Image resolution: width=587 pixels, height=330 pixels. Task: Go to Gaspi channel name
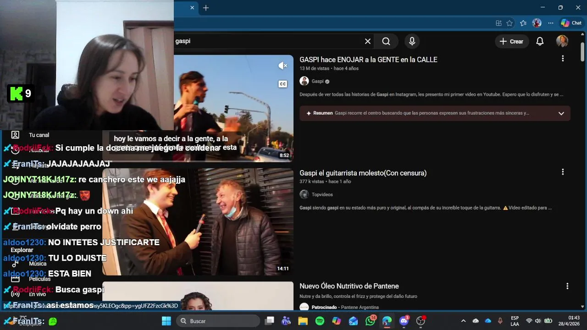[x=317, y=81]
